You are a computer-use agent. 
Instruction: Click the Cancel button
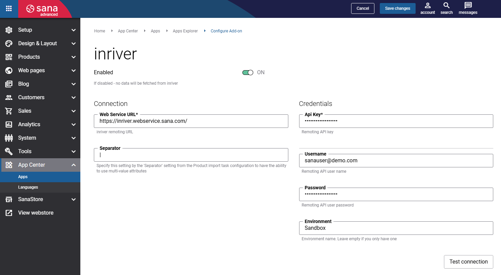pos(363,8)
